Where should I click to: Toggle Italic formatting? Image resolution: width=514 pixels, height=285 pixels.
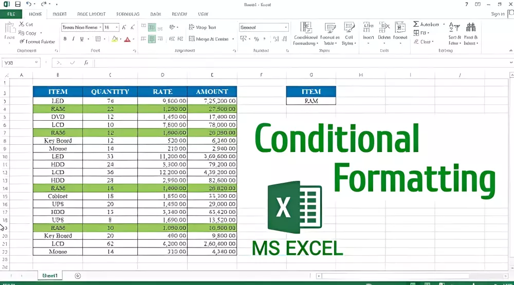point(73,39)
